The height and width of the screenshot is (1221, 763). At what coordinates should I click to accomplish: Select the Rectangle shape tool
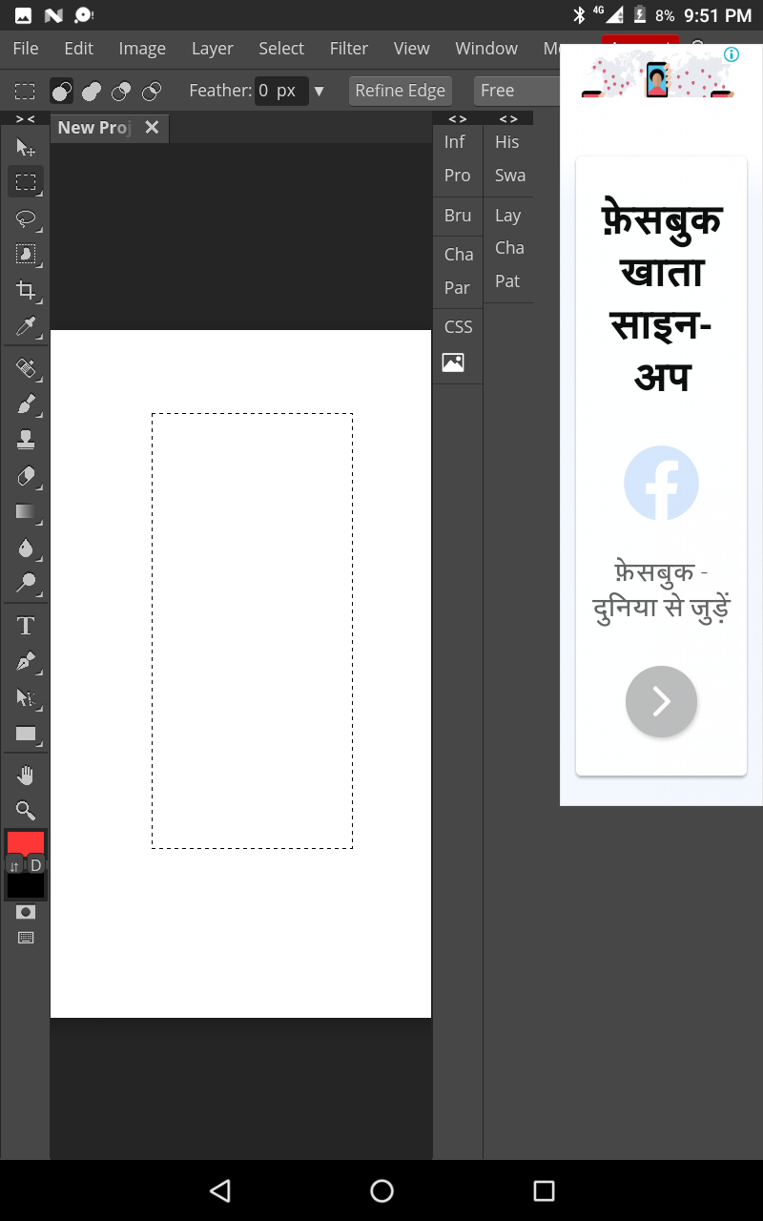26,734
